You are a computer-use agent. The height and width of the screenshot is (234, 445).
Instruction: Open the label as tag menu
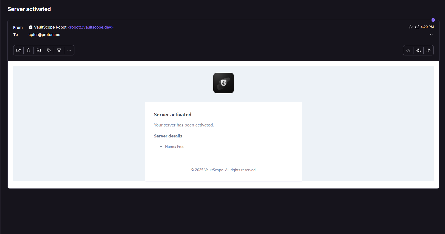[49, 50]
